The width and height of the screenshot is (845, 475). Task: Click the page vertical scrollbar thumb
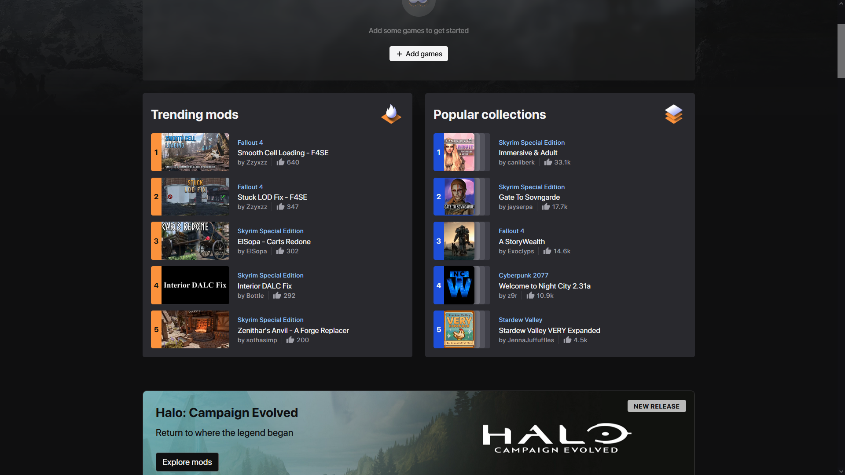tap(841, 51)
